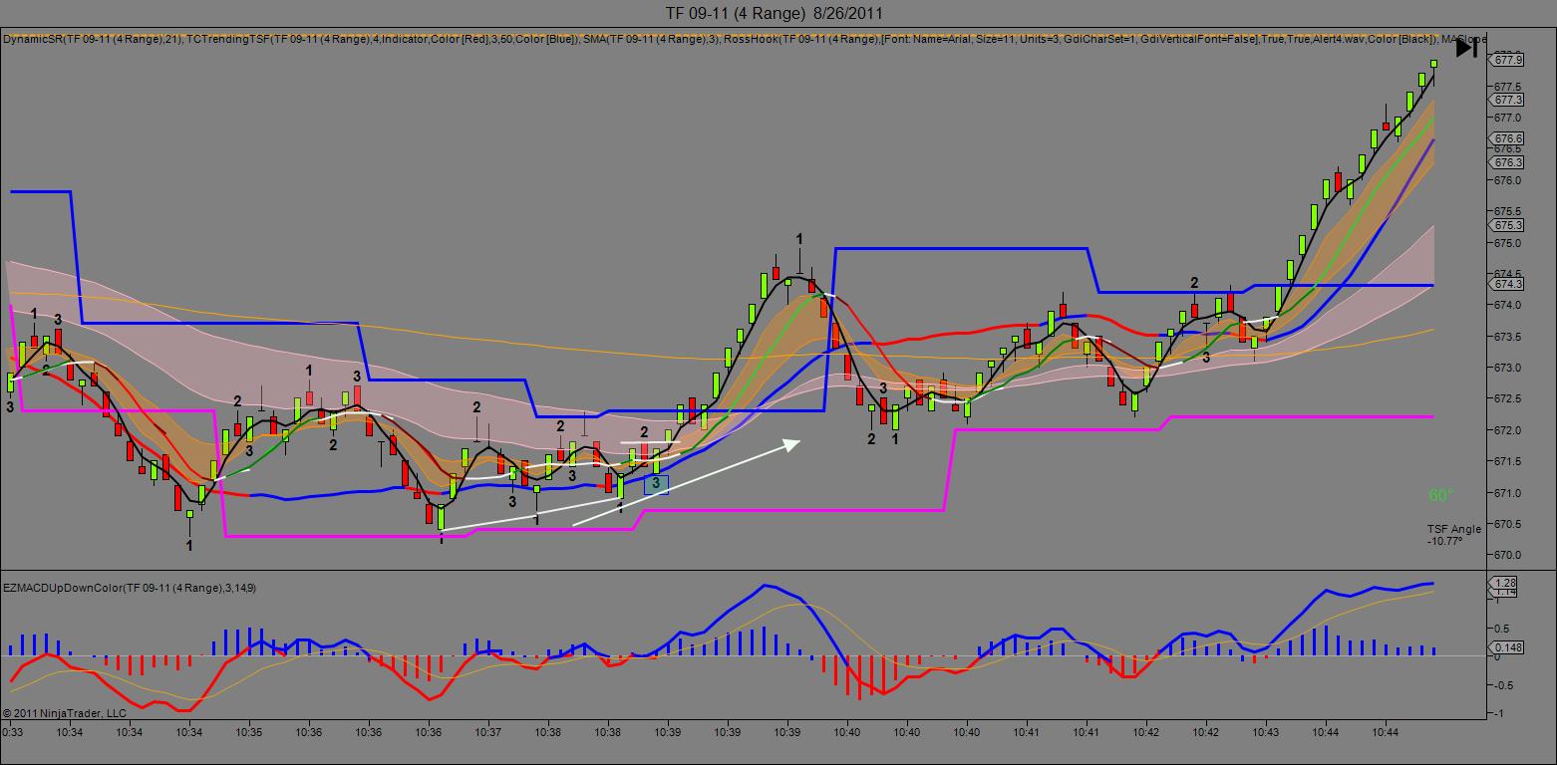Viewport: 1557px width, 765px height.
Task: Click the 'TSF Angle -10.77°' readout
Action: [1453, 535]
